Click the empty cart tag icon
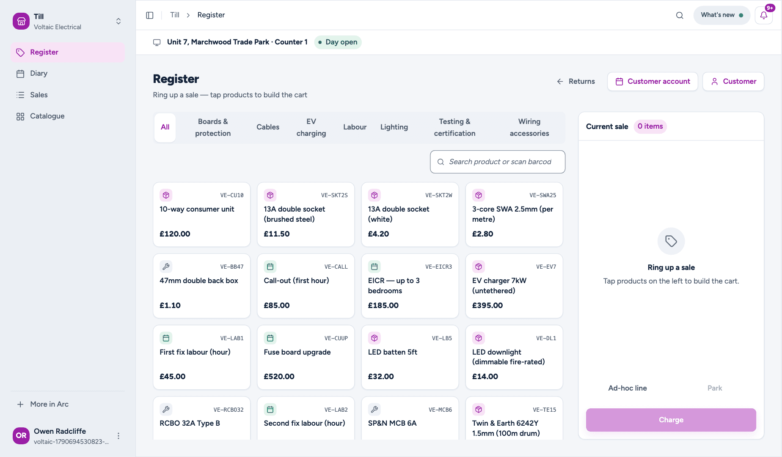782x457 pixels. pos(671,241)
